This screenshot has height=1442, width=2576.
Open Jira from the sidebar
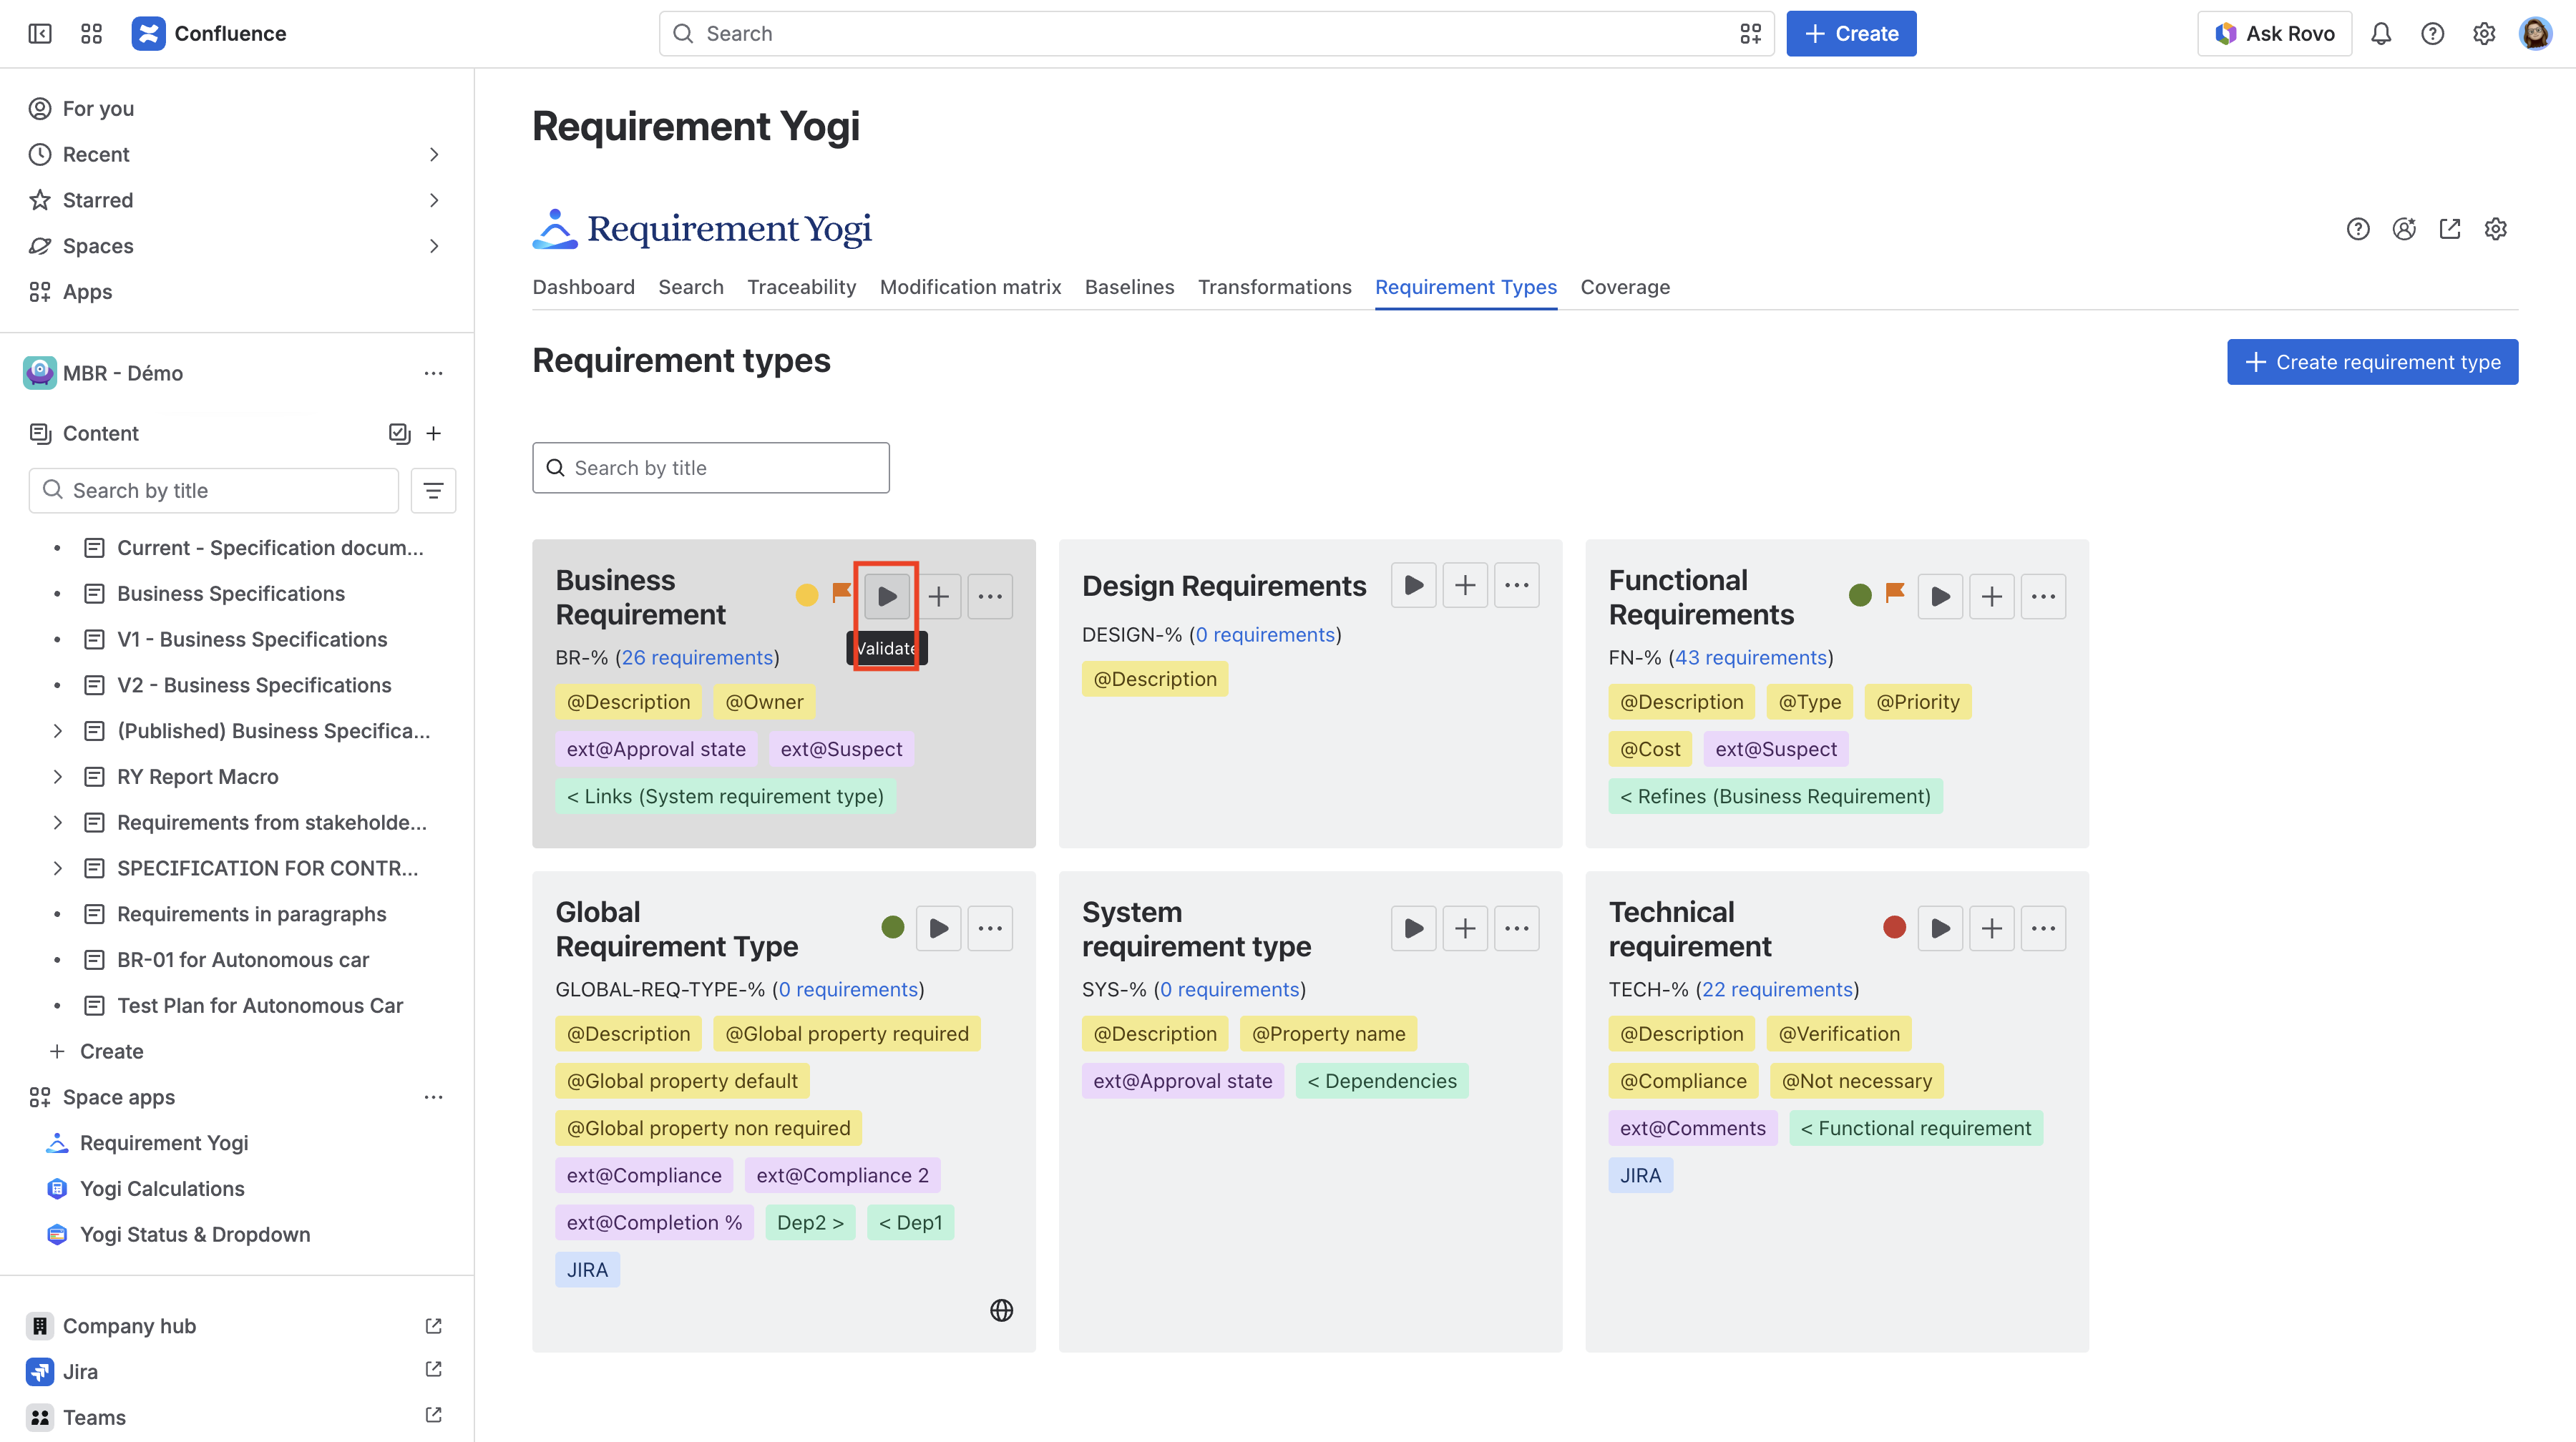point(79,1372)
